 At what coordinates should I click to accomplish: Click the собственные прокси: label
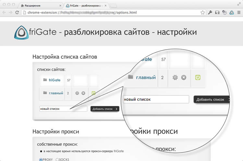[x=57, y=144]
